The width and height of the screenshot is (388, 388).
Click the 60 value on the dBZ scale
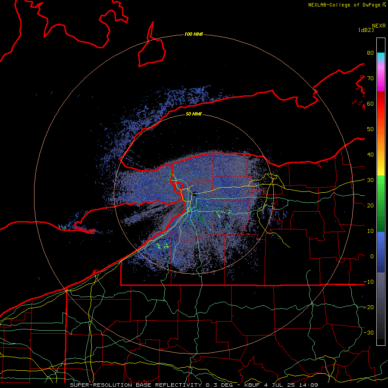(370, 104)
